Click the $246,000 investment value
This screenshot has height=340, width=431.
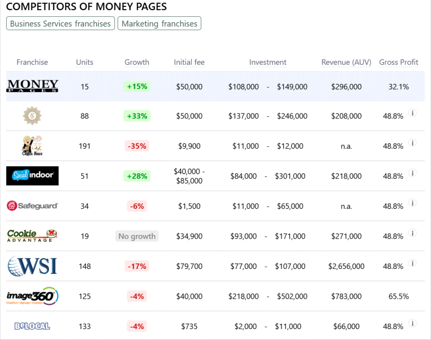pos(292,116)
